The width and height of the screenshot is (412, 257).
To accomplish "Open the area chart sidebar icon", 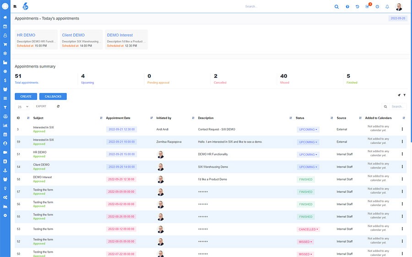I will (x=5, y=206).
